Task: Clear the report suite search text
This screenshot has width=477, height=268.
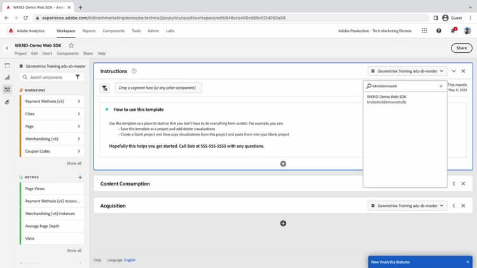Action: coord(441,86)
